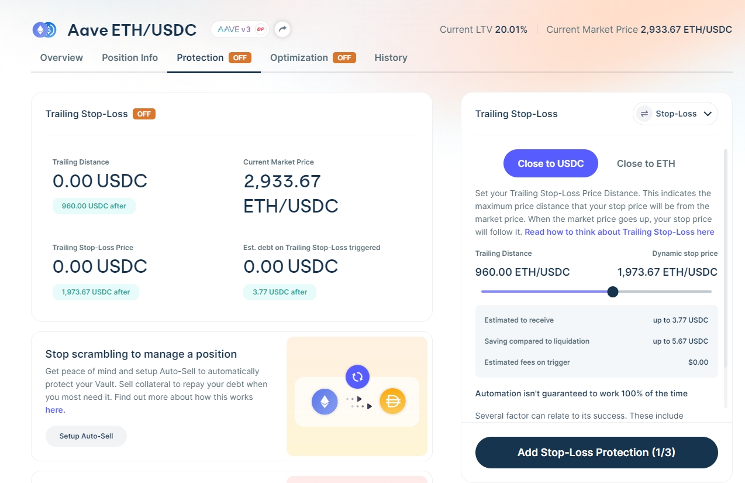The width and height of the screenshot is (745, 483).
Task: Select the Close to USDC option
Action: click(x=550, y=163)
